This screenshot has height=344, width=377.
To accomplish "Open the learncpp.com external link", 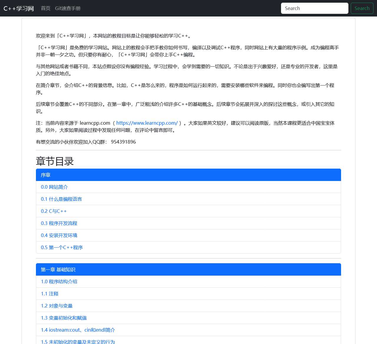I will (147, 123).
